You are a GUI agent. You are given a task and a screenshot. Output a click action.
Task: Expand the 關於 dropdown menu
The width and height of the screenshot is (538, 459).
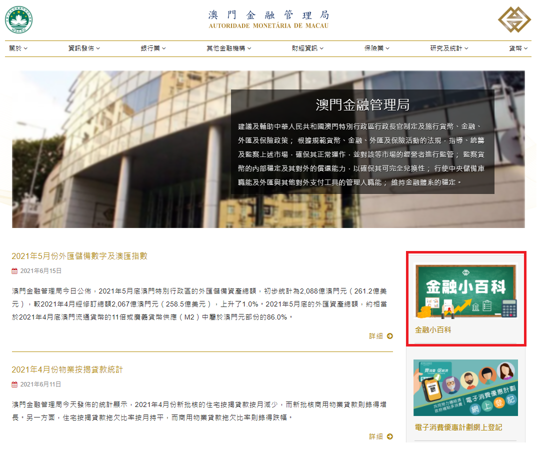18,48
